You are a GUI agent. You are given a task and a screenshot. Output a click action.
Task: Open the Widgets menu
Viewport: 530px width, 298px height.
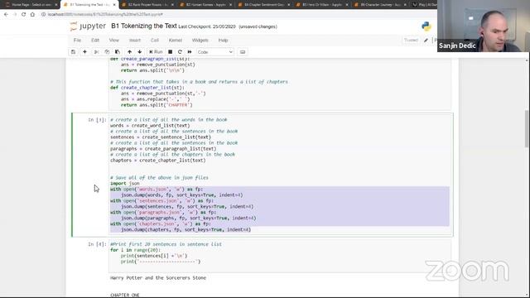pos(200,41)
